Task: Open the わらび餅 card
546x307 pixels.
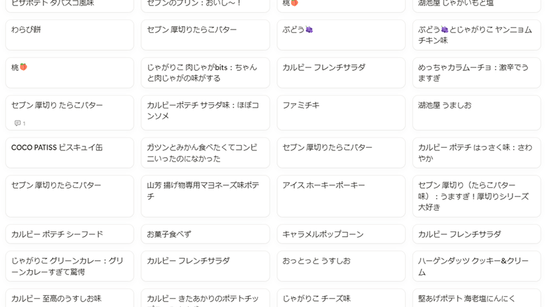Action: [x=70, y=35]
